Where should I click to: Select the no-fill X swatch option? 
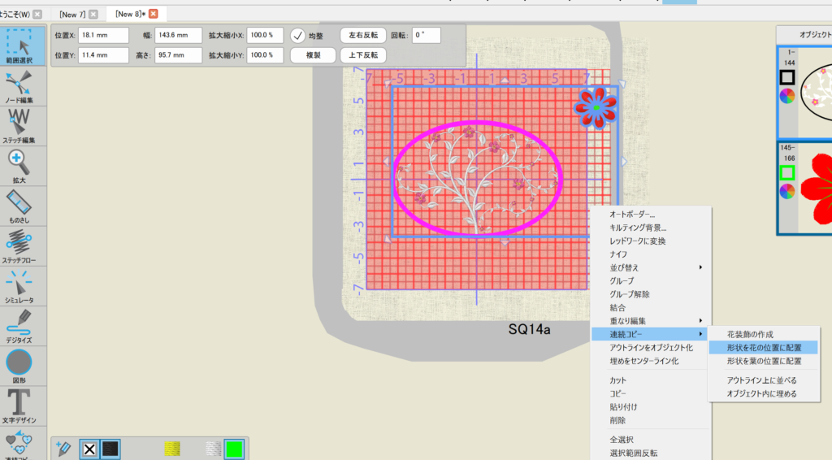(90, 449)
